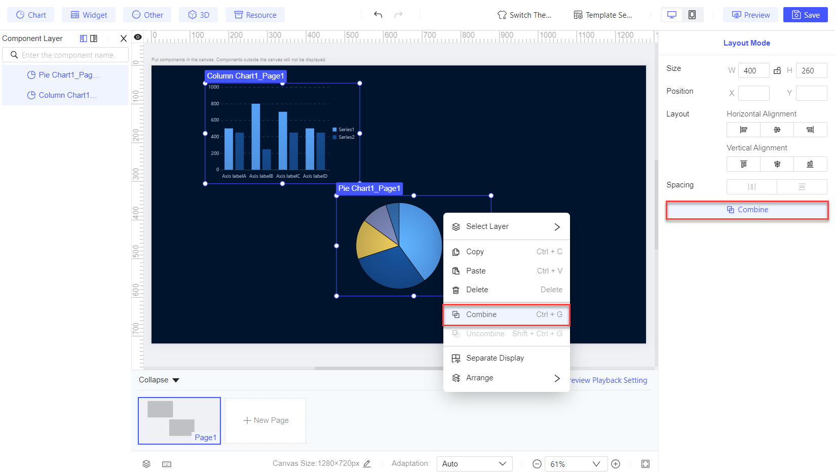Viewport: 835px width, 472px height.
Task: Align components to the top vertically
Action: pos(743,164)
